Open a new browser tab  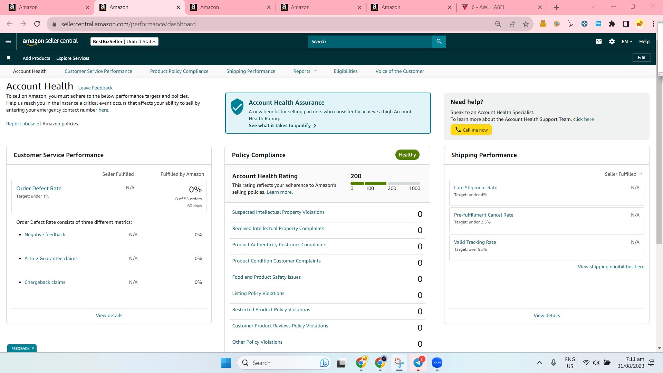click(556, 7)
